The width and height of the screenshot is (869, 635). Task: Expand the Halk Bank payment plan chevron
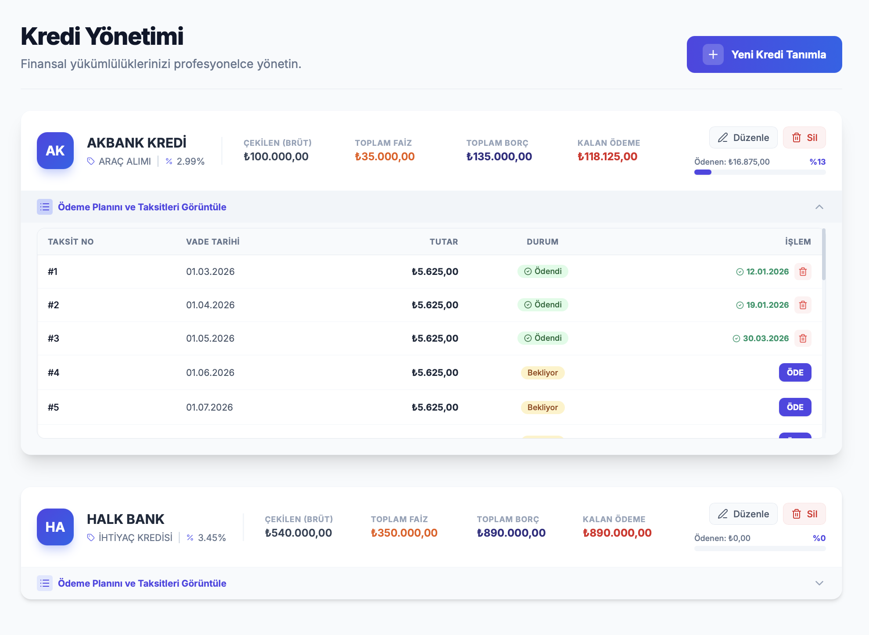point(819,583)
